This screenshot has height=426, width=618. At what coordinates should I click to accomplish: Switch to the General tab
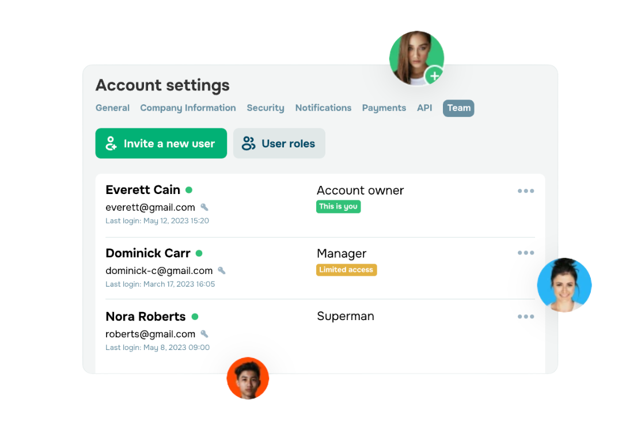(112, 108)
